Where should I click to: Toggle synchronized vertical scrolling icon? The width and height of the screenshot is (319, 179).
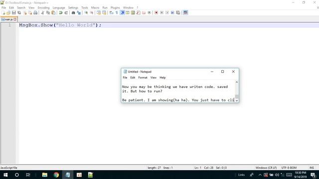(x=99, y=13)
